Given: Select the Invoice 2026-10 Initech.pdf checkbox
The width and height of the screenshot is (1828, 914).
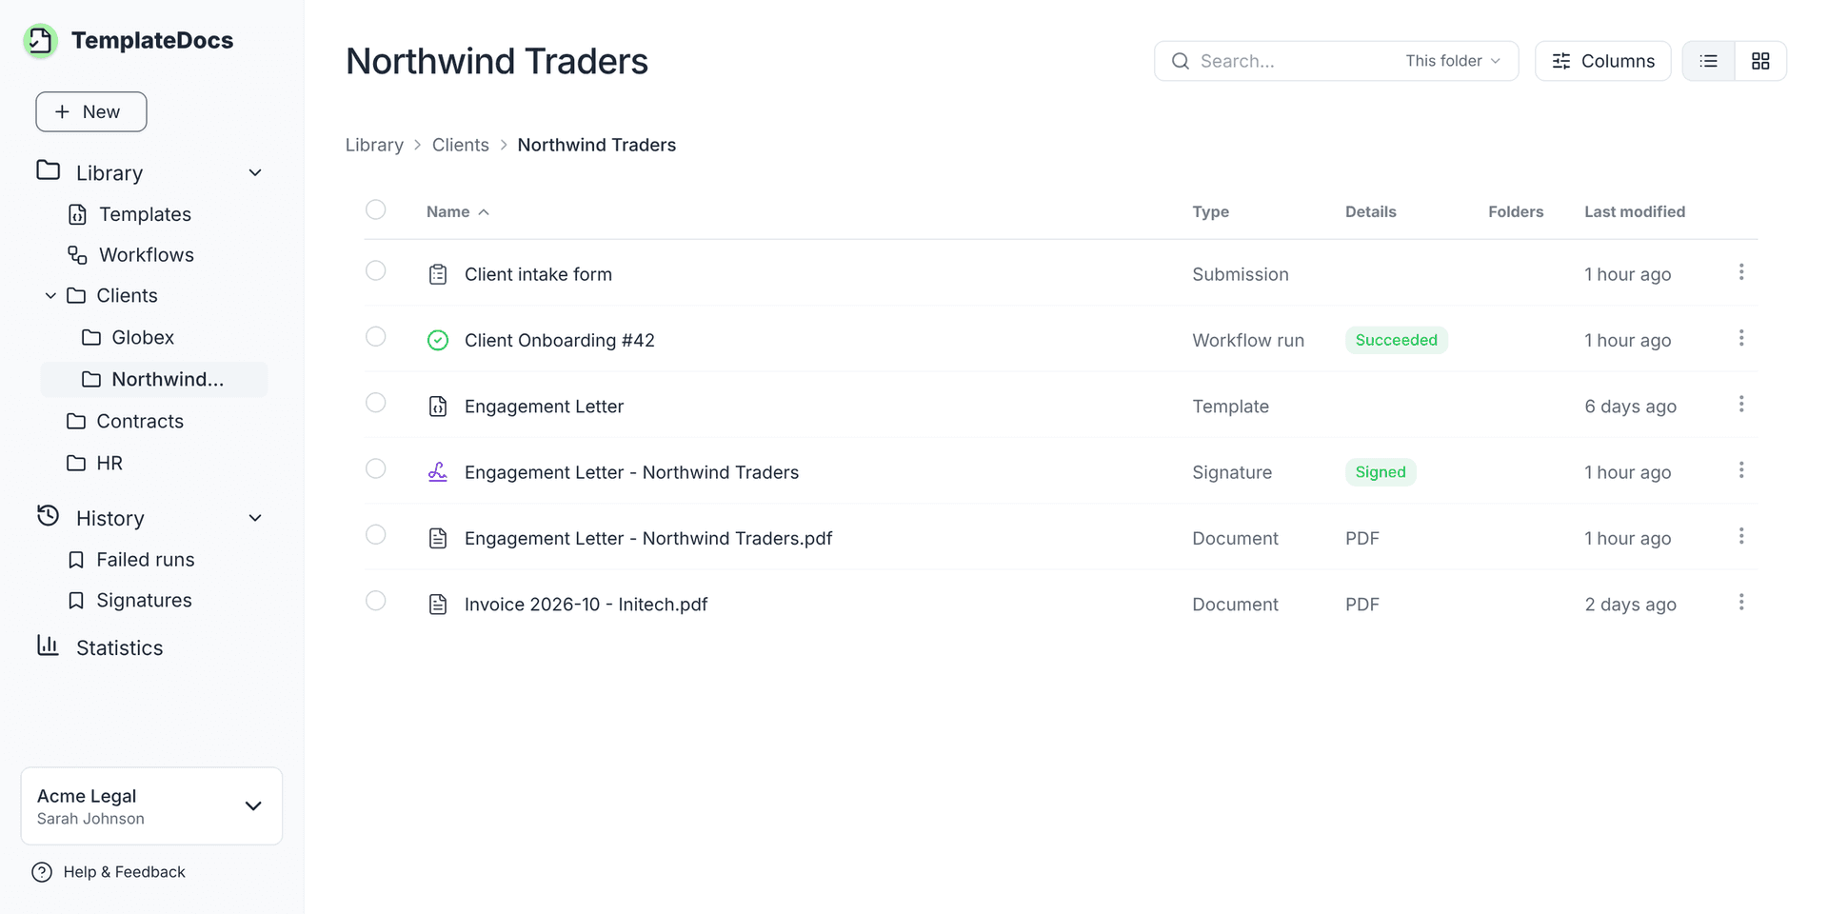Looking at the screenshot, I should pos(376,601).
